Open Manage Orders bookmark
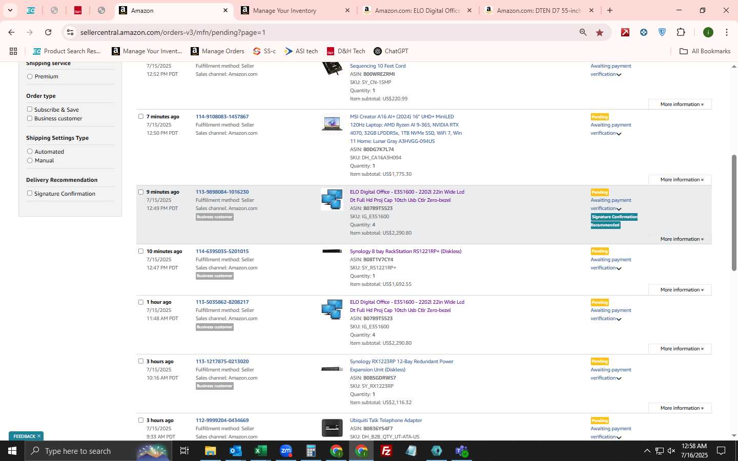The image size is (738, 461). (x=218, y=51)
